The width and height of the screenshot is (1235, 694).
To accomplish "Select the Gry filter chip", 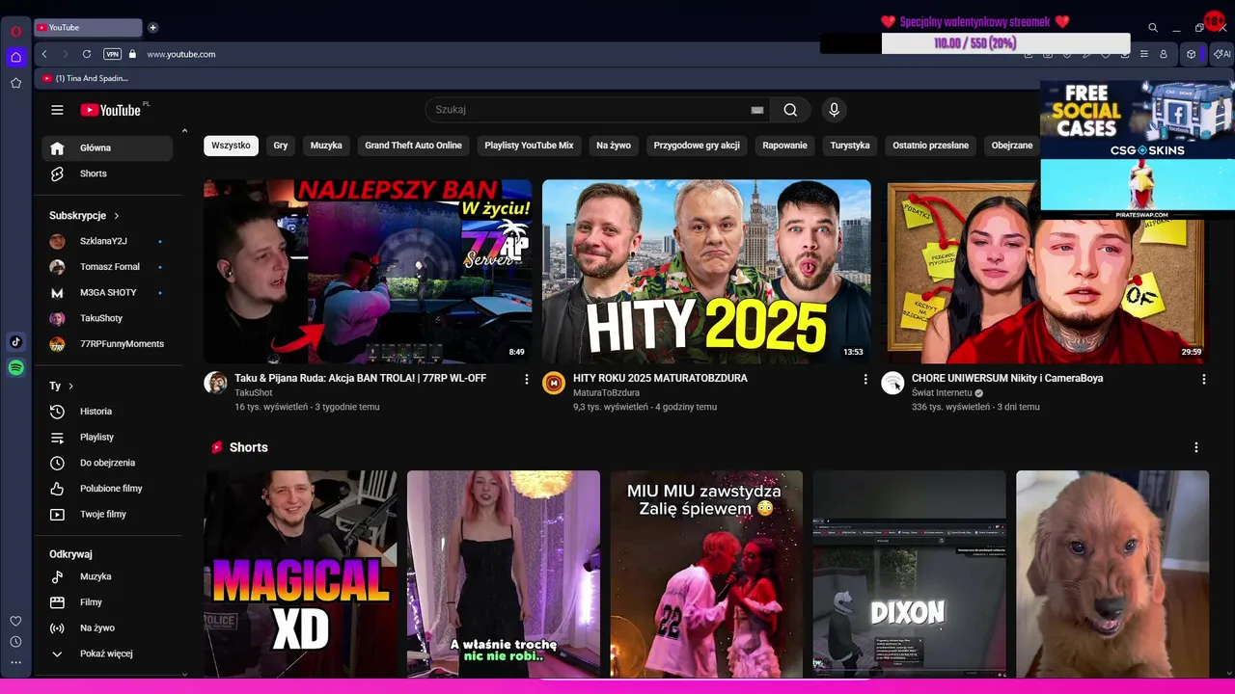I will [281, 146].
